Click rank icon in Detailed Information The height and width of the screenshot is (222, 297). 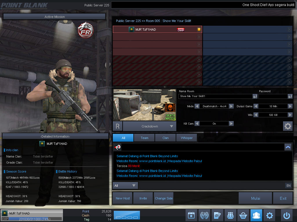pos(42,144)
